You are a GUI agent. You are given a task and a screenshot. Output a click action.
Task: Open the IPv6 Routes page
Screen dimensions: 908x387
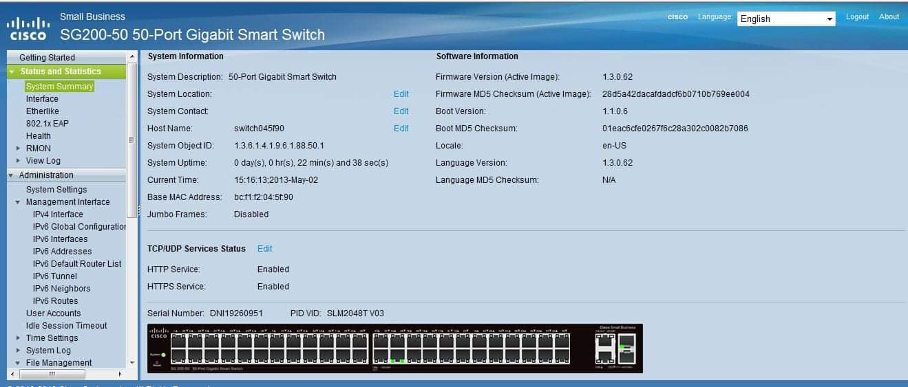click(55, 301)
